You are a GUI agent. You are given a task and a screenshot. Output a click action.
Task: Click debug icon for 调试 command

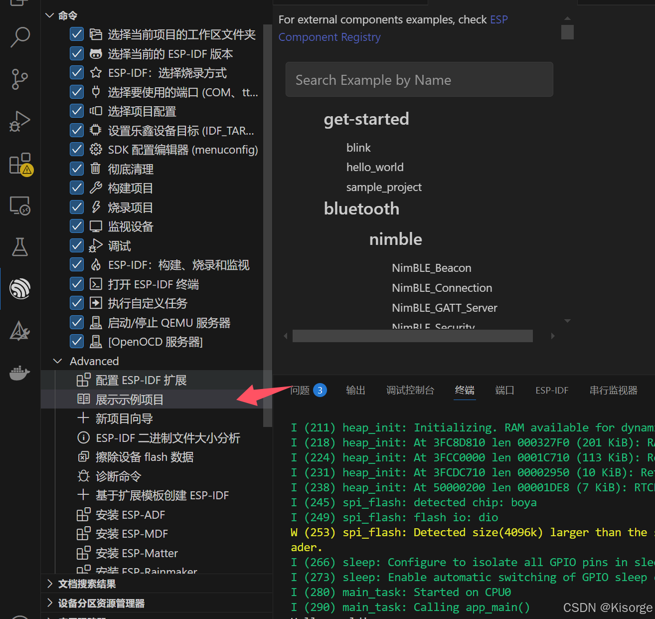(96, 245)
